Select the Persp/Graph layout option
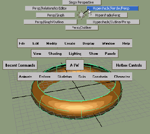The image size is (150, 134). tap(56, 15)
